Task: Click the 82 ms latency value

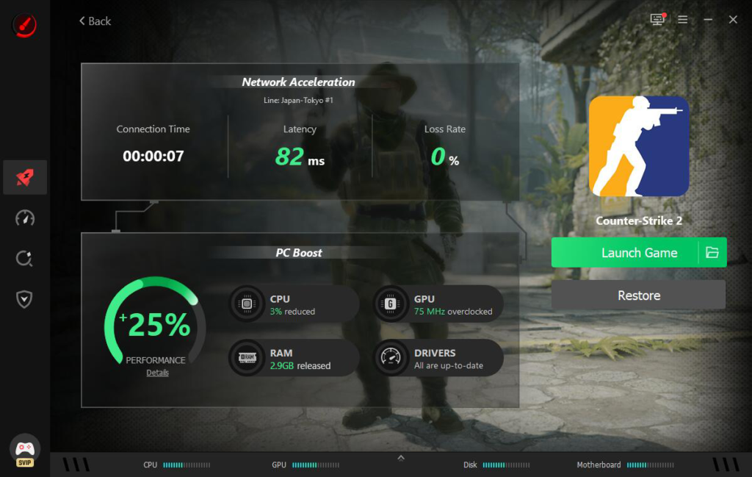Action: click(x=300, y=157)
